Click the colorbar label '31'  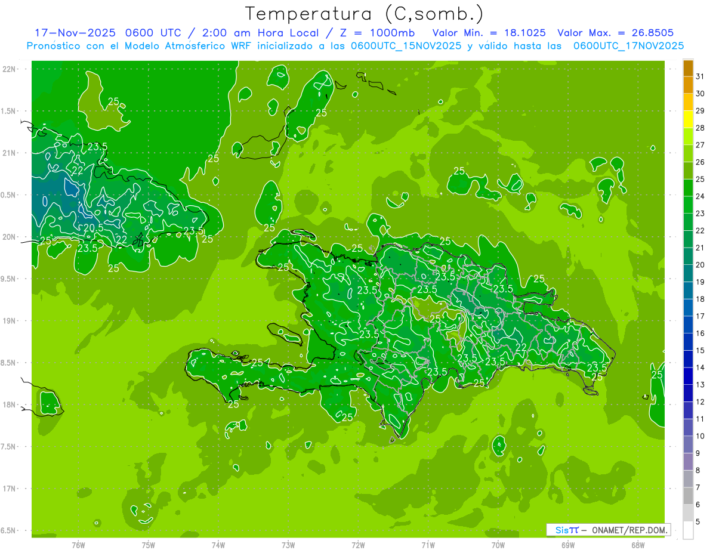click(700, 76)
